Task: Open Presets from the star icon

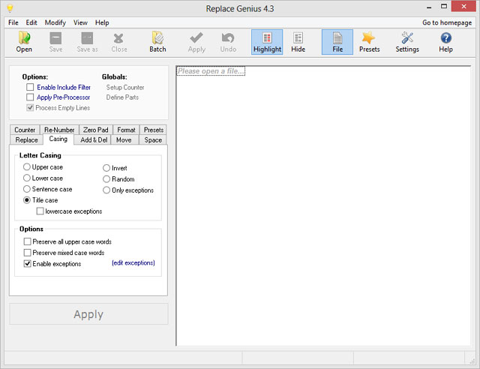Action: click(369, 42)
